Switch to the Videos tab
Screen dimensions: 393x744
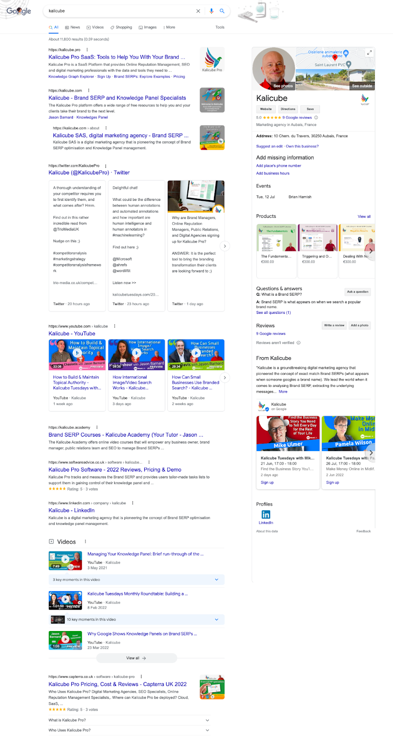[95, 27]
